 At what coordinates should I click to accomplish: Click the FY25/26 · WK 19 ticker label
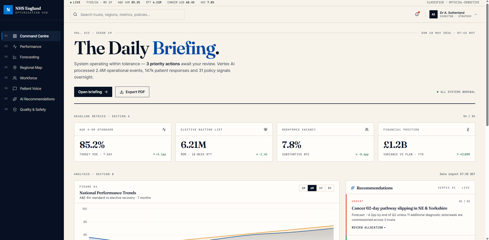(x=99, y=2)
